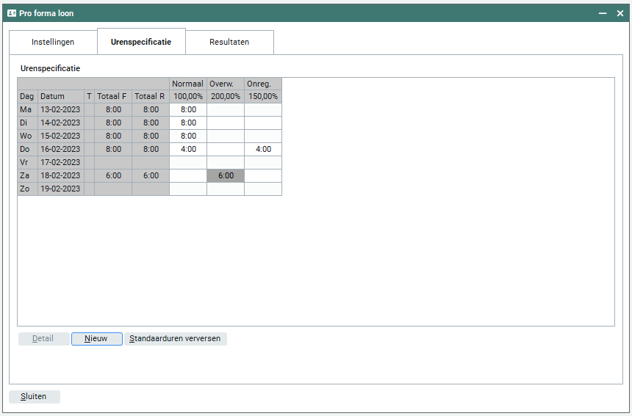Click the greyed Detail button
Viewport: 632px width, 416px height.
43,339
